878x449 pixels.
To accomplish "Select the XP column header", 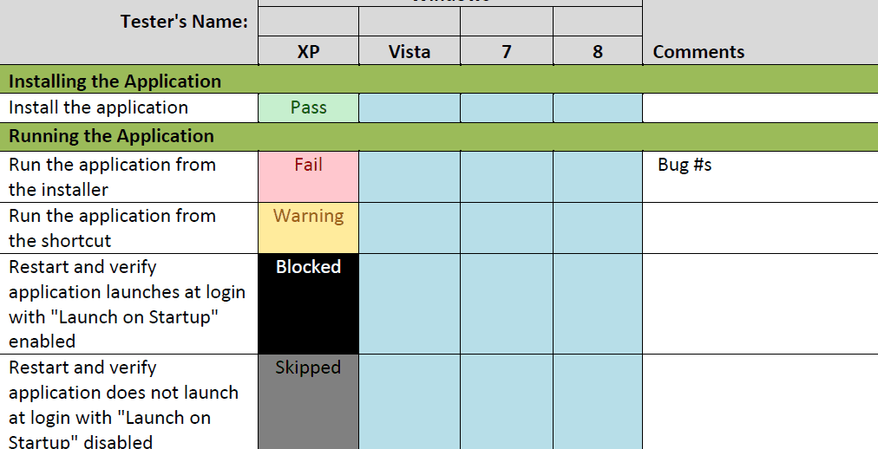I will [x=309, y=51].
